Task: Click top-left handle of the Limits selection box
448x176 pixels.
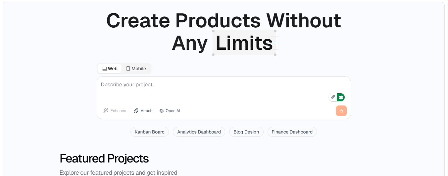Action: tap(213, 31)
